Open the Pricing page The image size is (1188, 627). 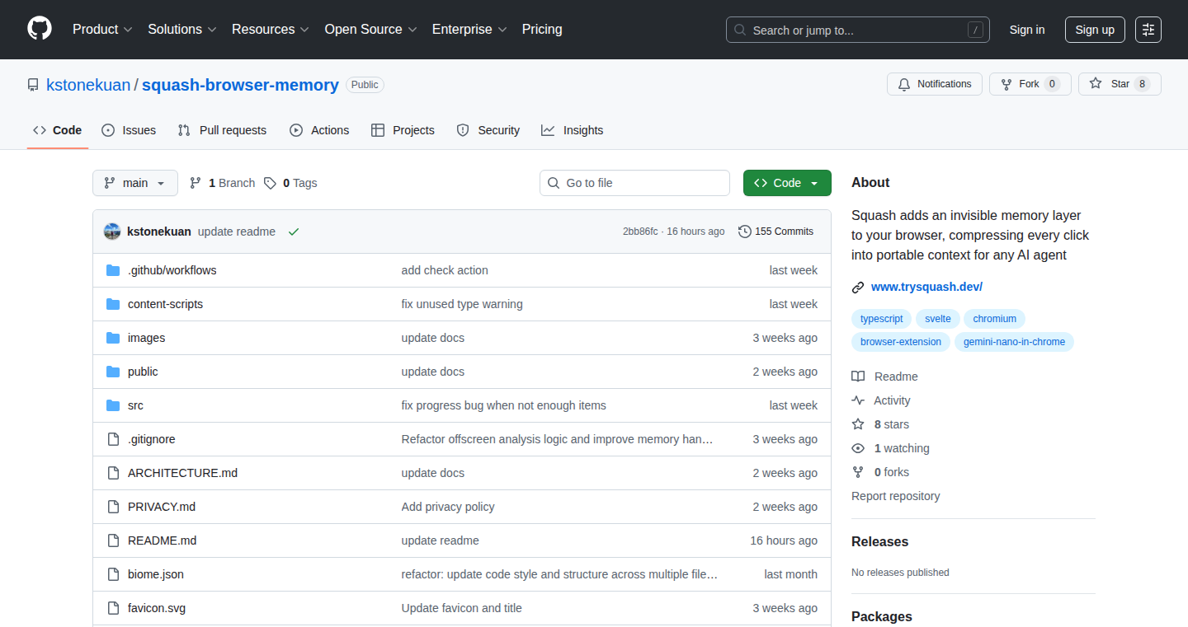(x=542, y=29)
